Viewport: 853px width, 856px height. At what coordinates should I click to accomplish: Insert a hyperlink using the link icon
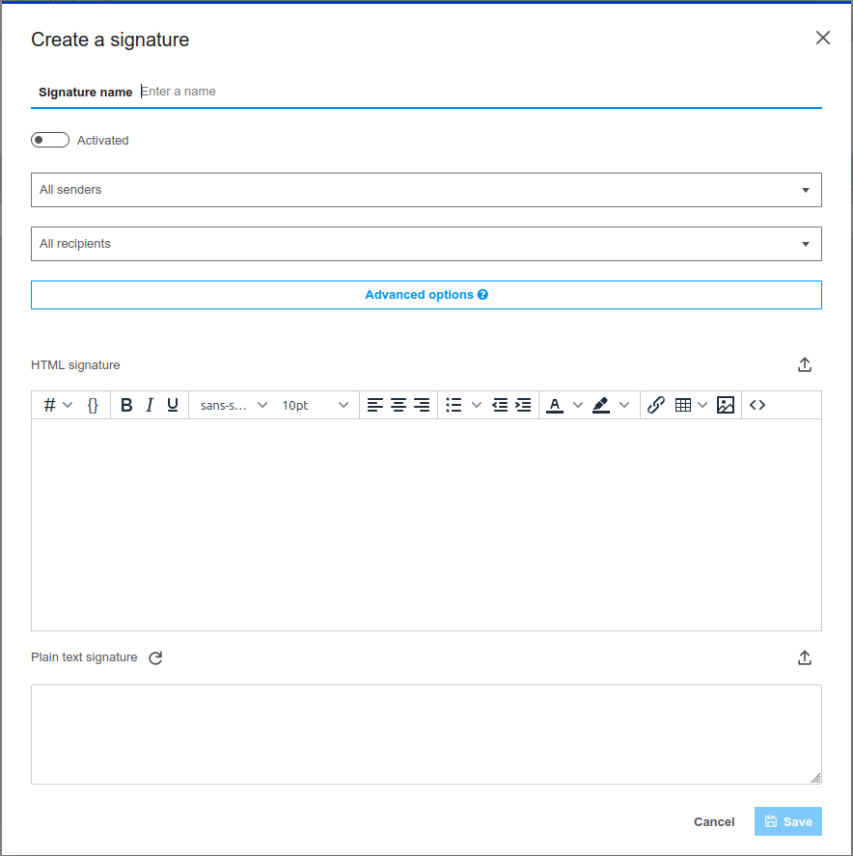click(x=656, y=406)
